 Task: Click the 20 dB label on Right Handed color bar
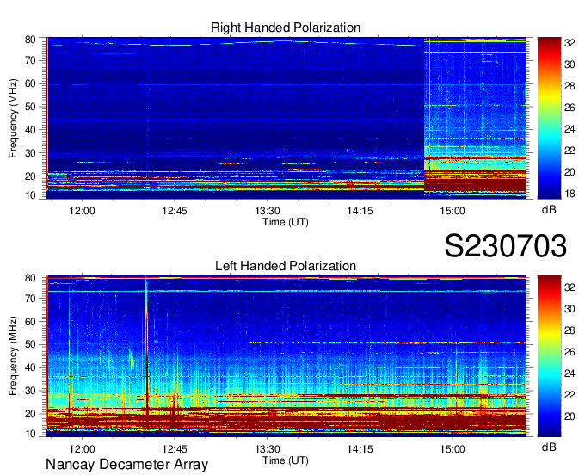[570, 172]
